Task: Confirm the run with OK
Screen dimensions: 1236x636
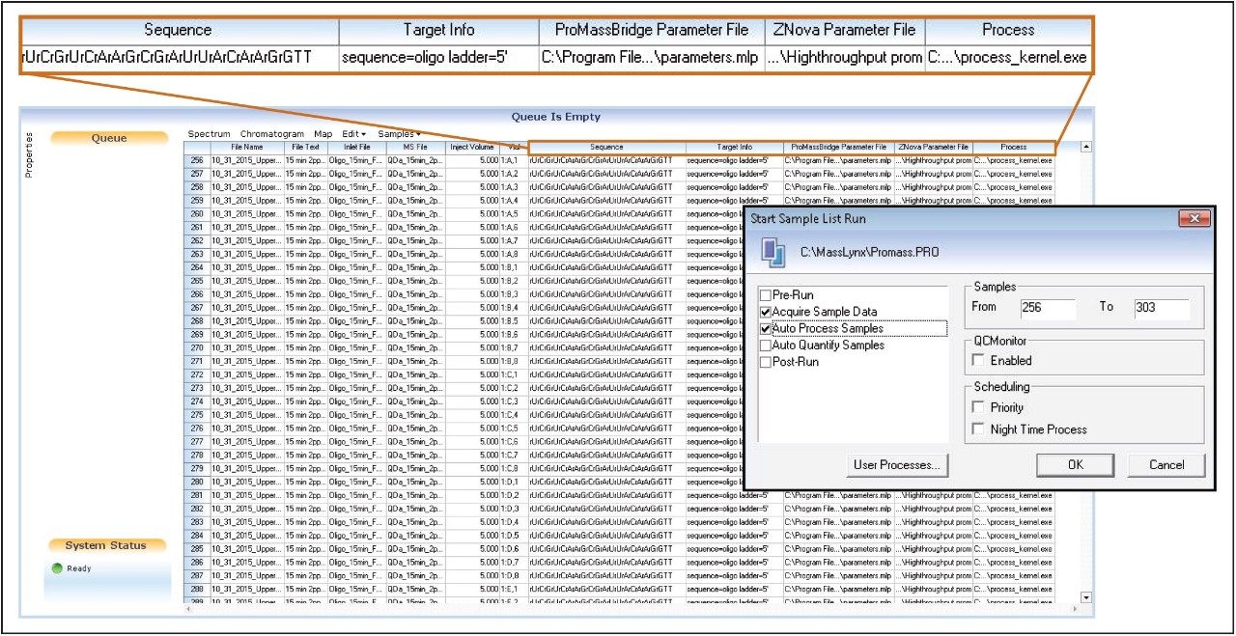Action: point(1076,465)
